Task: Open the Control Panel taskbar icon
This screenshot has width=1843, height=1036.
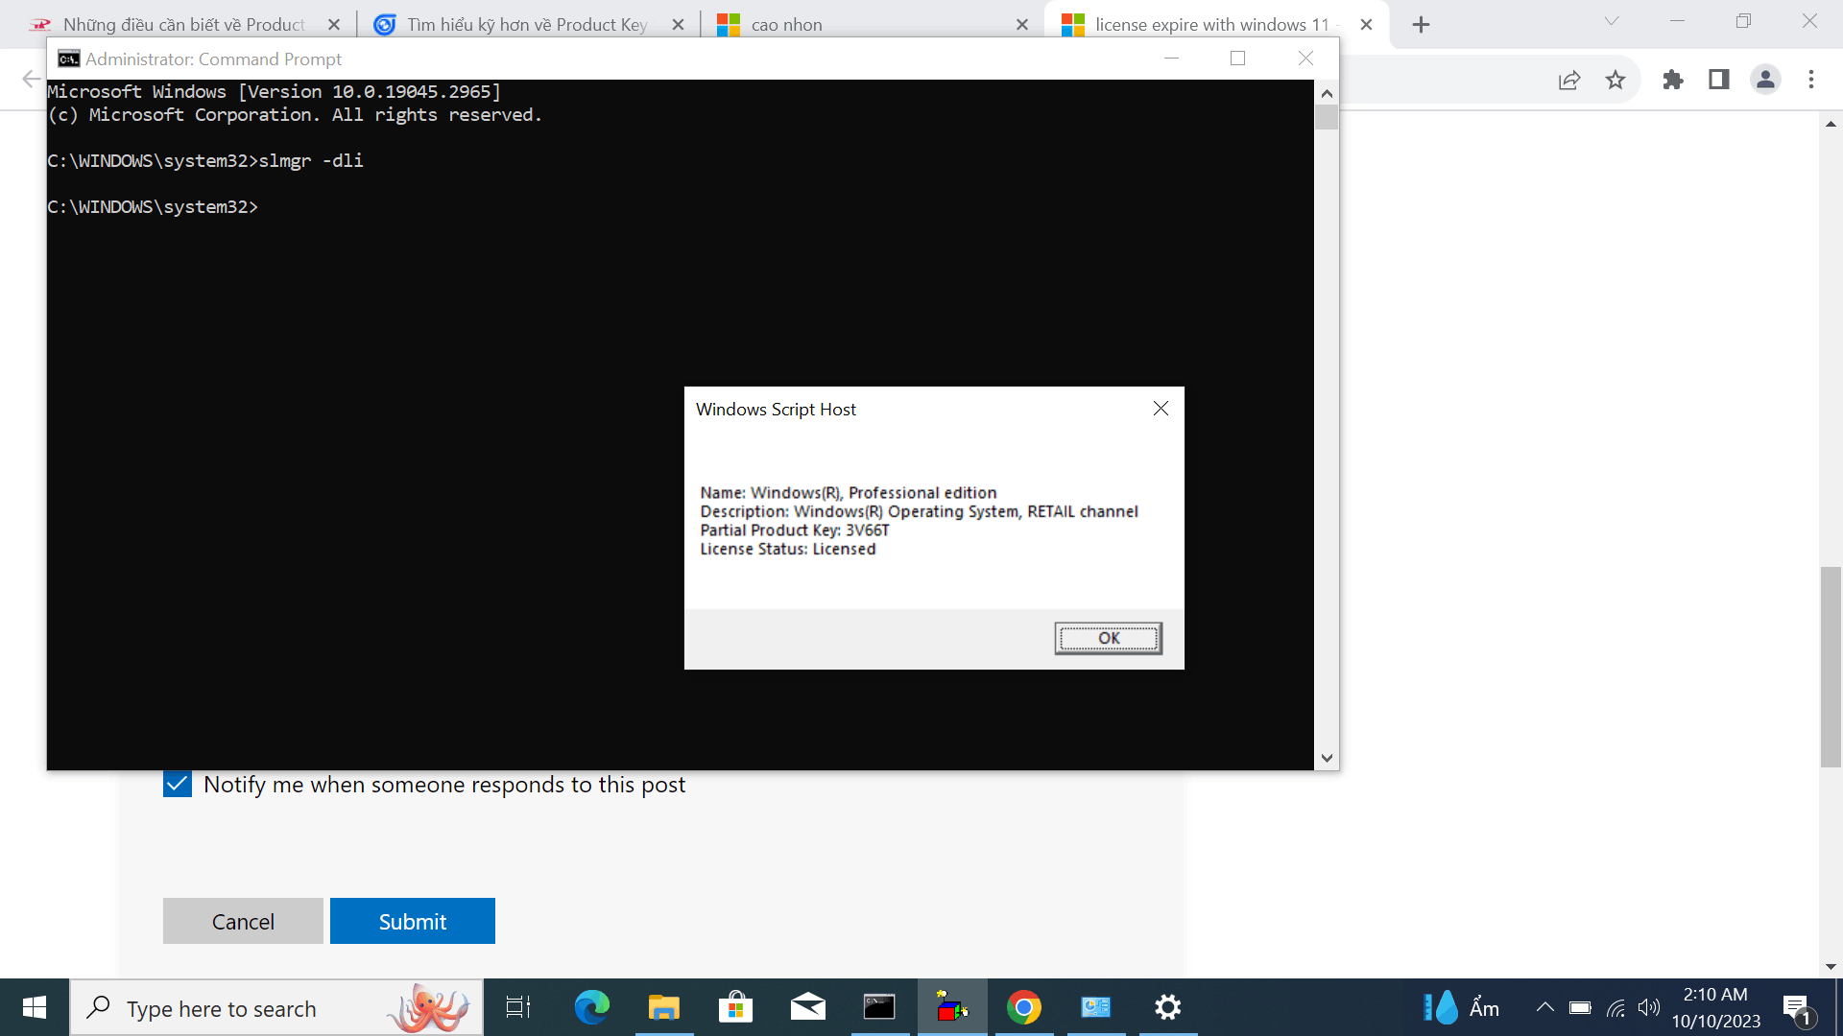Action: click(x=1096, y=1007)
